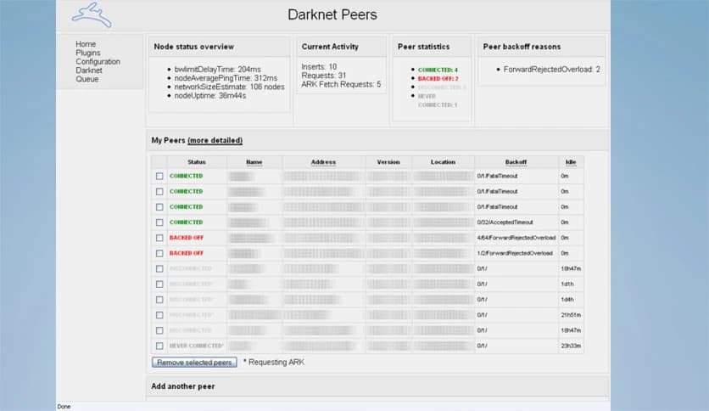The width and height of the screenshot is (709, 411).
Task: Sort by the Name column header
Action: [x=254, y=161]
